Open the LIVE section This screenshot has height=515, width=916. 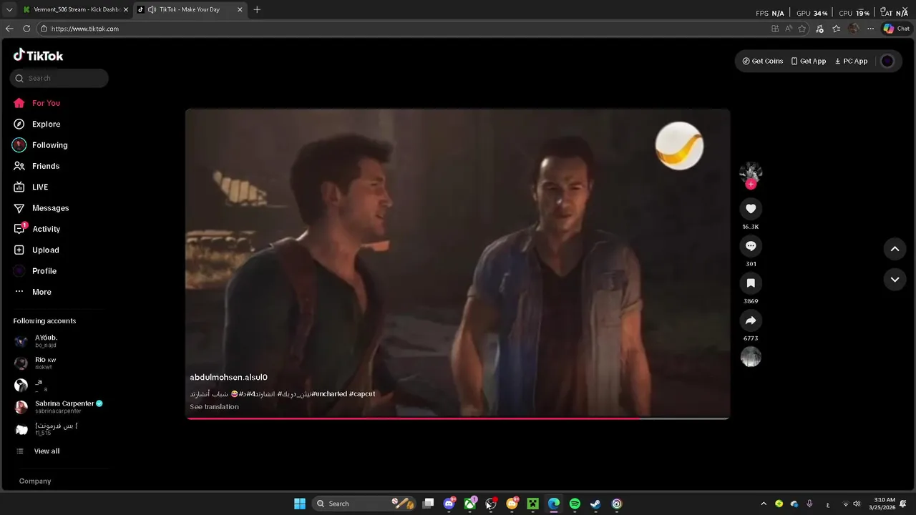point(31,187)
